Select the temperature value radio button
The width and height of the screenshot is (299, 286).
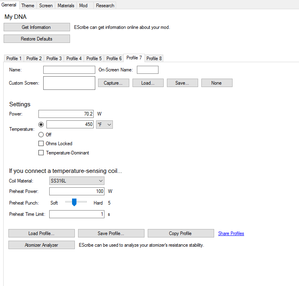pyautogui.click(x=41, y=125)
